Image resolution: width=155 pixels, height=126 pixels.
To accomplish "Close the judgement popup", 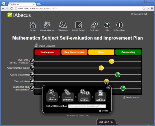I will click(108, 88).
